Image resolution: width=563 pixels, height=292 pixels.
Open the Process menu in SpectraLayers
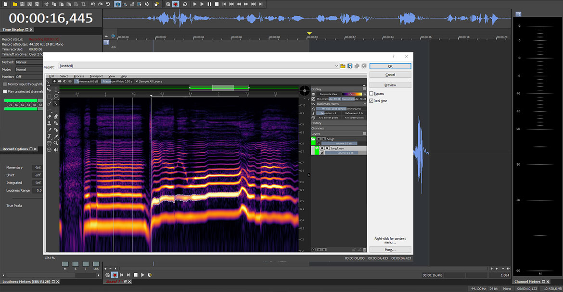pos(78,76)
